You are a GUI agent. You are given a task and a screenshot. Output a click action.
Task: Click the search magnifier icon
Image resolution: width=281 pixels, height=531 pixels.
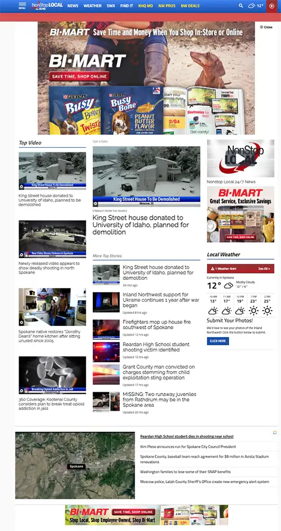coord(241,6)
